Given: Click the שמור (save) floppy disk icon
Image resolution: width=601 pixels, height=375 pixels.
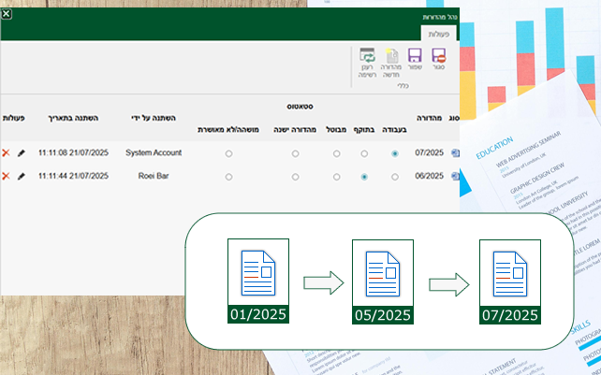Looking at the screenshot, I should 415,56.
